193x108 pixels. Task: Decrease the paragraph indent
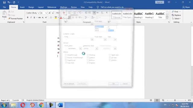86,13
